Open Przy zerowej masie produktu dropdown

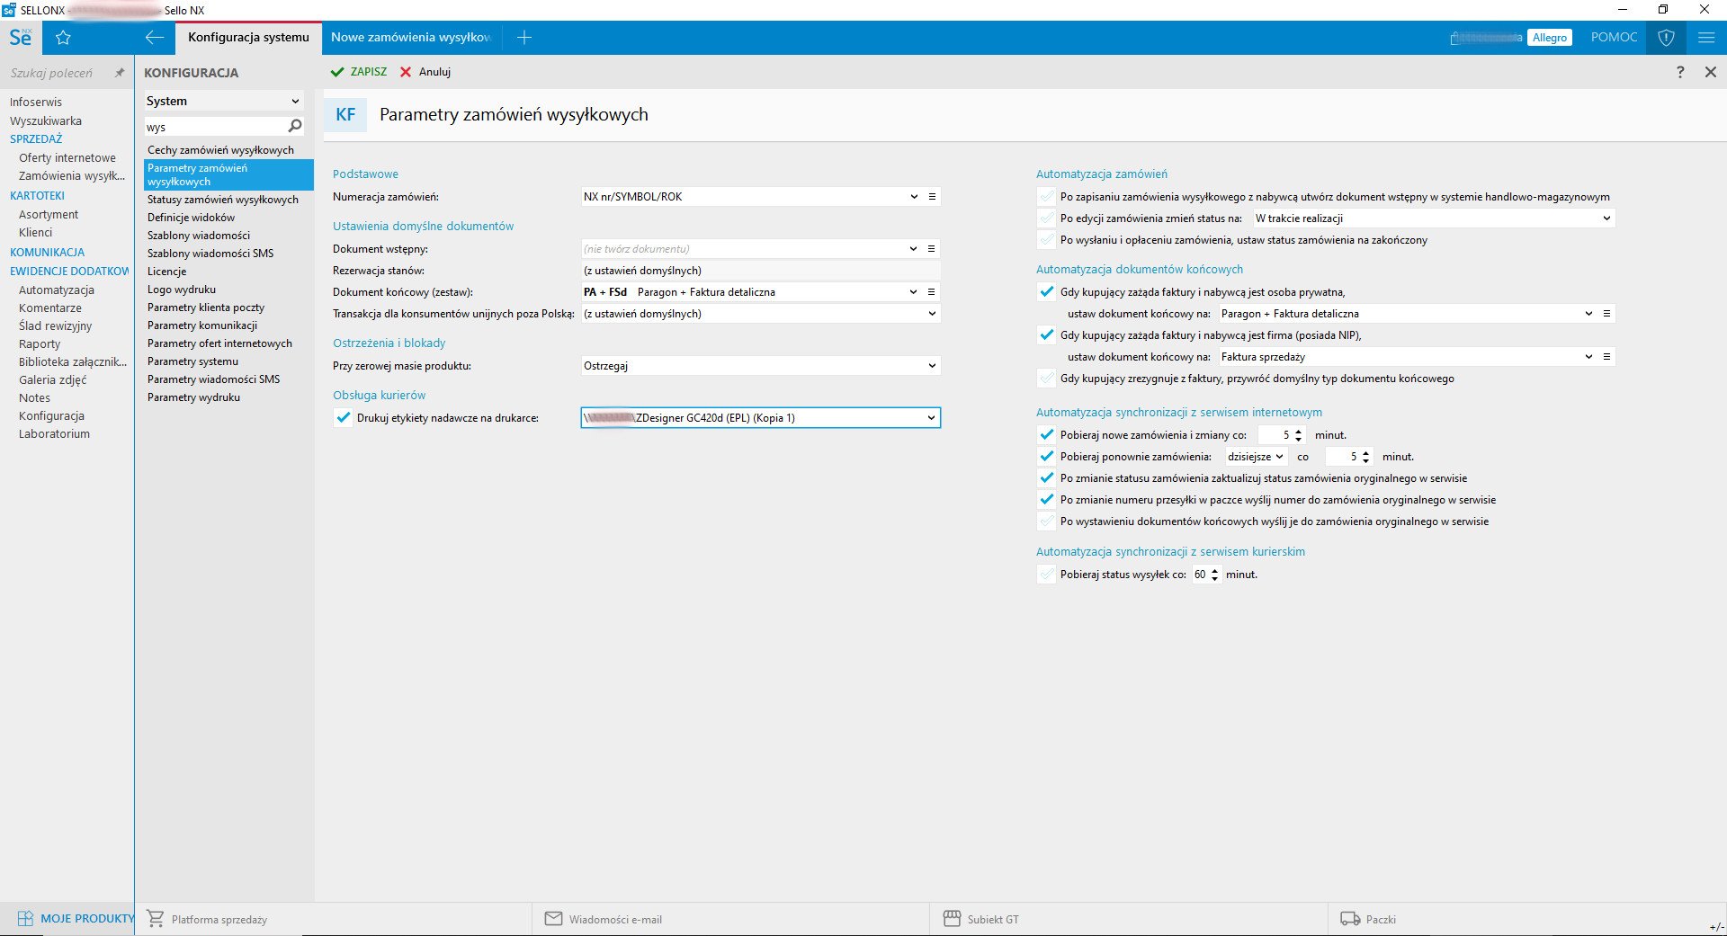click(x=931, y=366)
